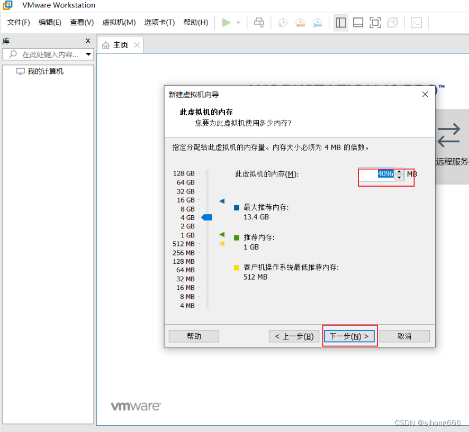The width and height of the screenshot is (469, 432).
Task: Click the blue 最大推荐内存 legend square
Action: [x=237, y=208]
